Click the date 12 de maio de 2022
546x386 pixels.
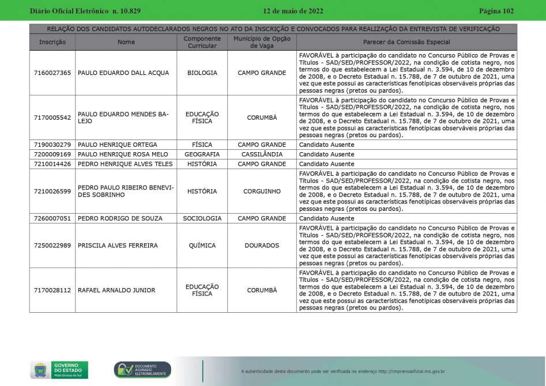[293, 11]
